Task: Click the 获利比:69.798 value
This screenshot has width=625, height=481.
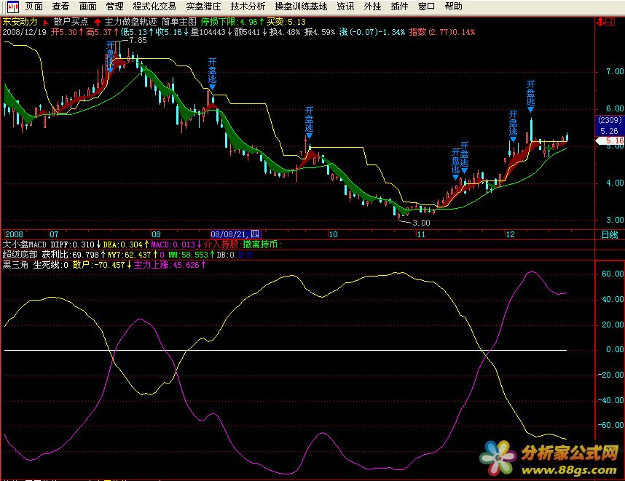Action: (70, 255)
